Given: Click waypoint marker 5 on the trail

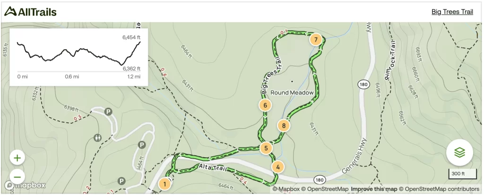Looking at the screenshot, I should coord(266,148).
